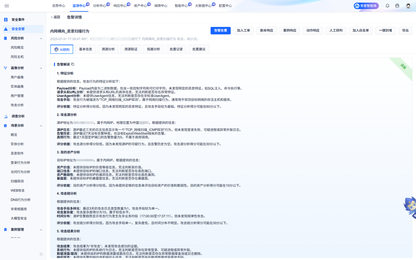Click the blue 告警处置 button
Viewport: 416px width, 260px height.
click(x=220, y=31)
